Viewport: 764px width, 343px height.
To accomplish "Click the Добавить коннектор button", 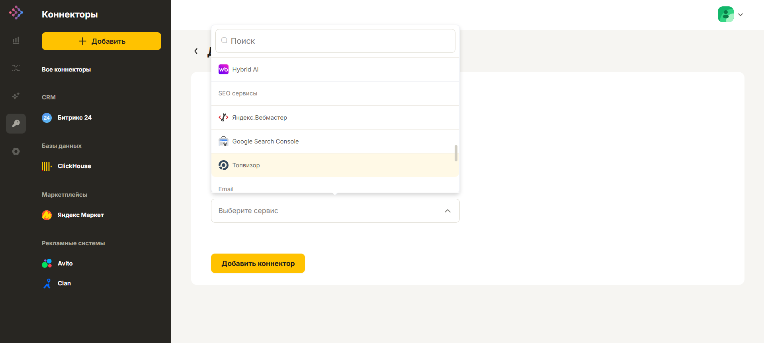I will pyautogui.click(x=258, y=264).
